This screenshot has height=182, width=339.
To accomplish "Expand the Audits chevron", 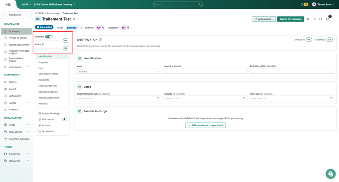I will (28, 103).
